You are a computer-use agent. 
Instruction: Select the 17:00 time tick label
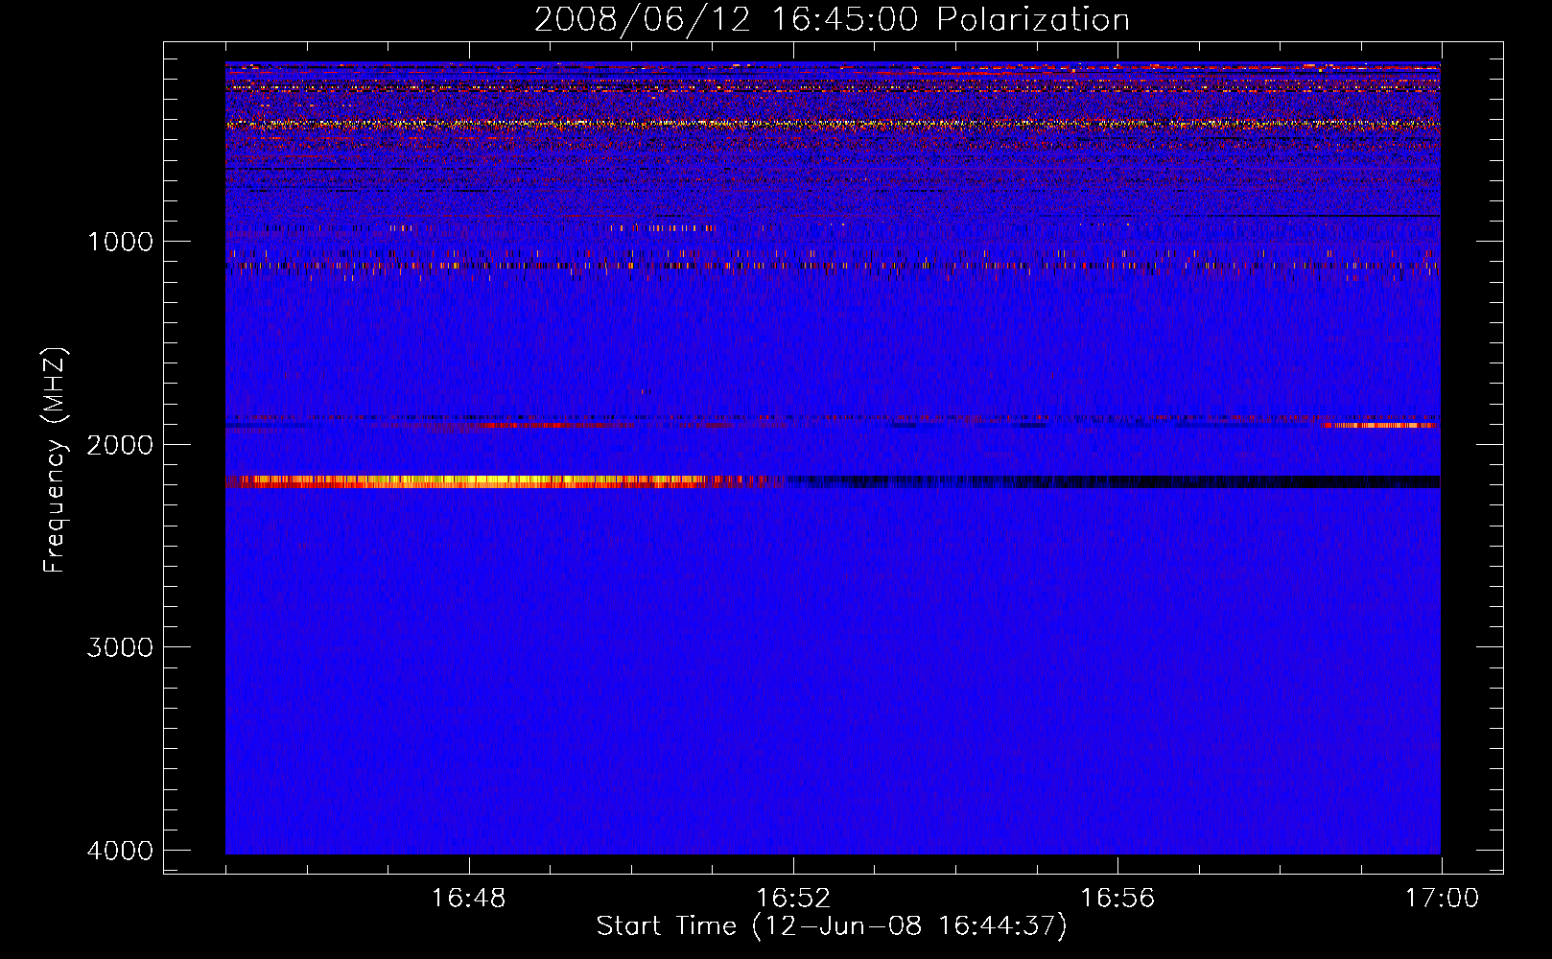(1441, 899)
